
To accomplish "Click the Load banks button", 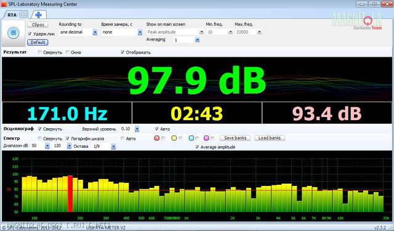I will pyautogui.click(x=270, y=138).
